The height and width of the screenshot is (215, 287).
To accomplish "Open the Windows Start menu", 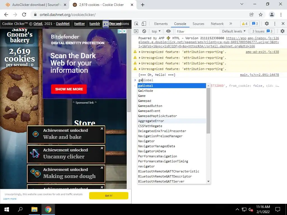I will 7,209.
